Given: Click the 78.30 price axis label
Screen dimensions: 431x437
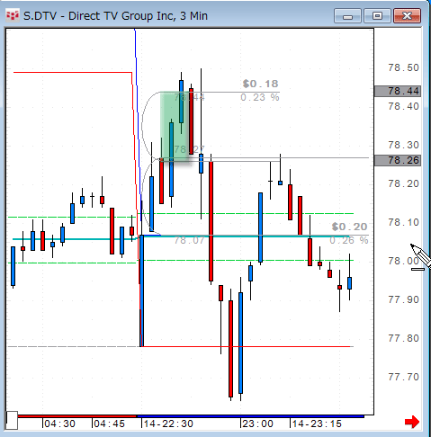Looking at the screenshot, I should [403, 145].
